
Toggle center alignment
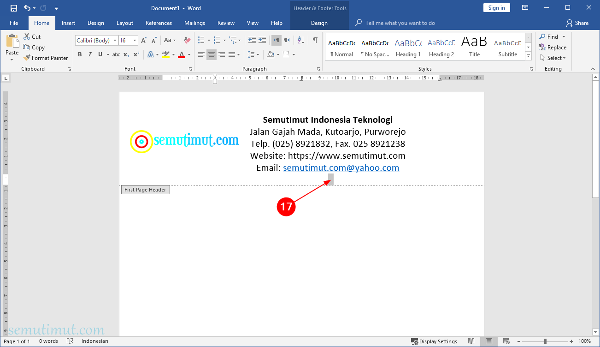pyautogui.click(x=212, y=54)
